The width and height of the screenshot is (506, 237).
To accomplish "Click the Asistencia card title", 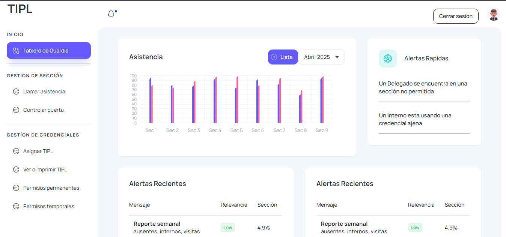I will pyautogui.click(x=146, y=57).
